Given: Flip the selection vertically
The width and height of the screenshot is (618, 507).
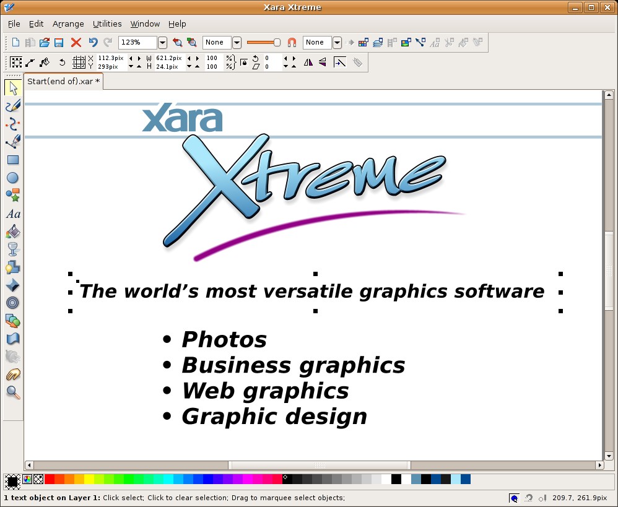Looking at the screenshot, I should [323, 63].
